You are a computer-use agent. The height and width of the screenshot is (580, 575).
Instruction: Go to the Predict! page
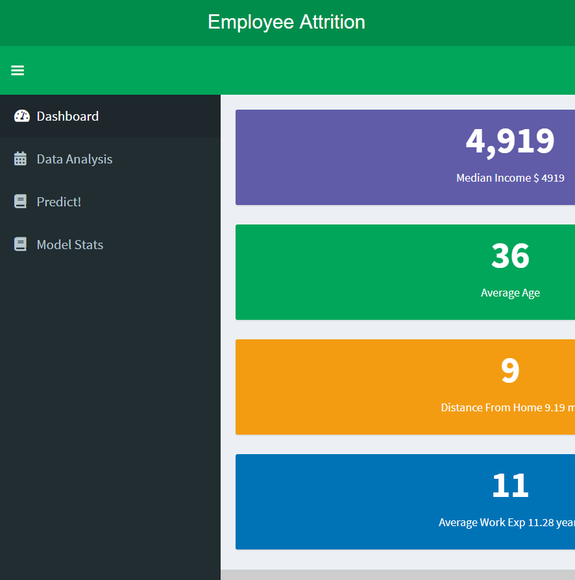coord(110,202)
